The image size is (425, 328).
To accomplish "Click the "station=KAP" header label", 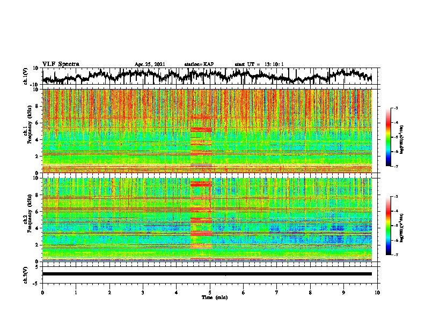I will click(x=199, y=64).
